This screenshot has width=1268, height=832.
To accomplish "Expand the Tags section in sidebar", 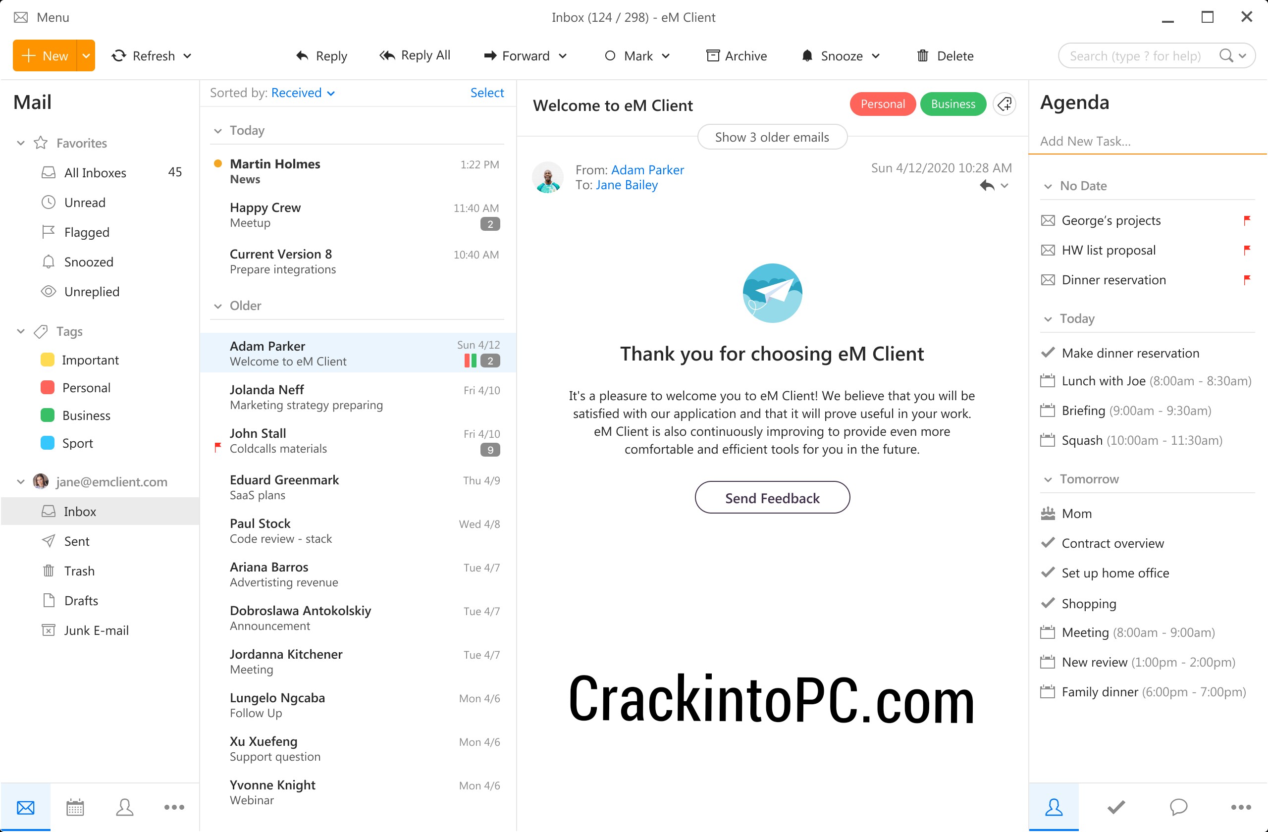I will 20,331.
